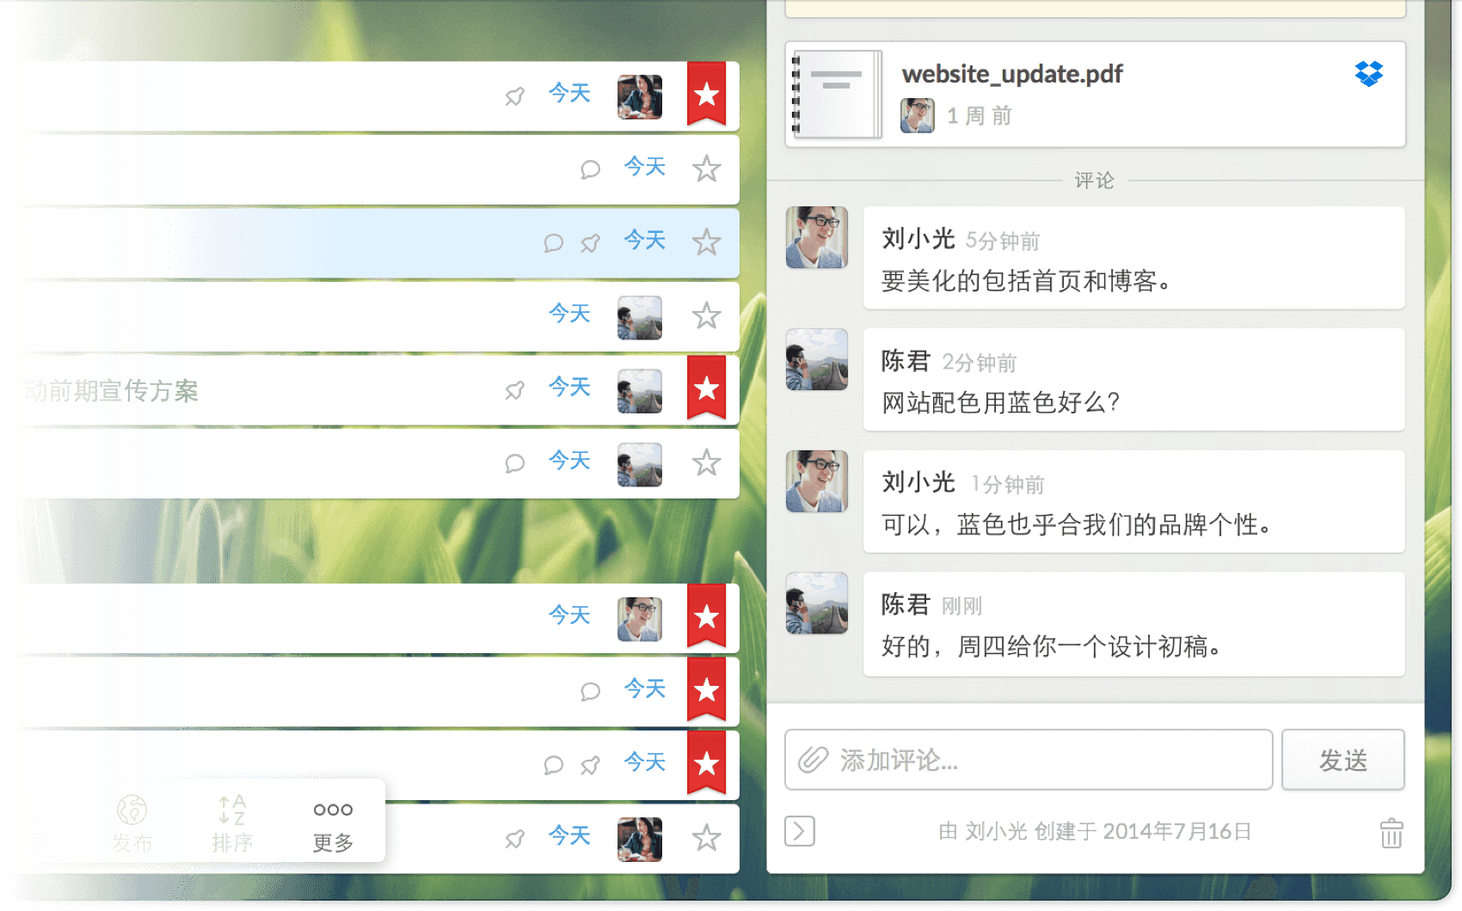Screen dimensions: 1462x911
Task: Click pin icon on unstarred task with woman avatar
Action: [x=515, y=839]
